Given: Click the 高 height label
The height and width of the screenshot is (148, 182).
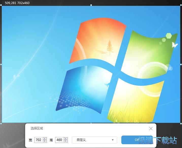Looking at the screenshot, I should pyautogui.click(x=51, y=140).
